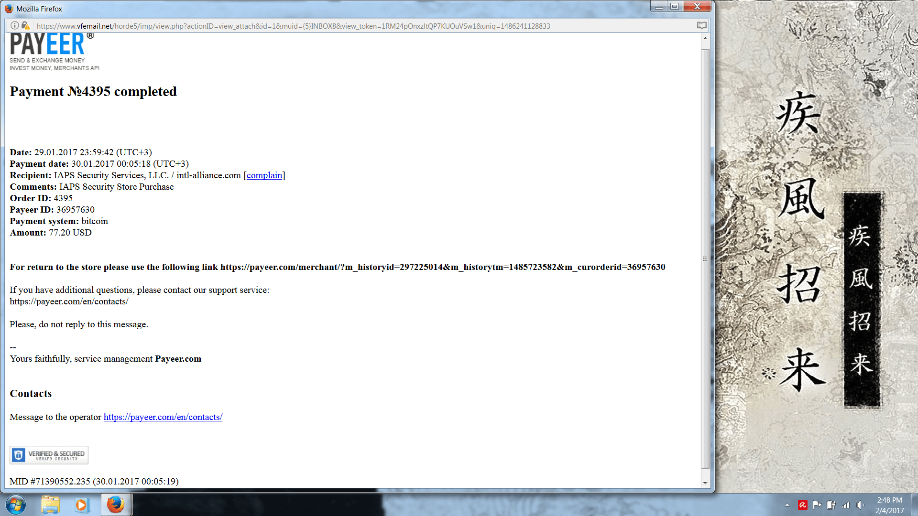Open the Windows Start menu

(15, 505)
